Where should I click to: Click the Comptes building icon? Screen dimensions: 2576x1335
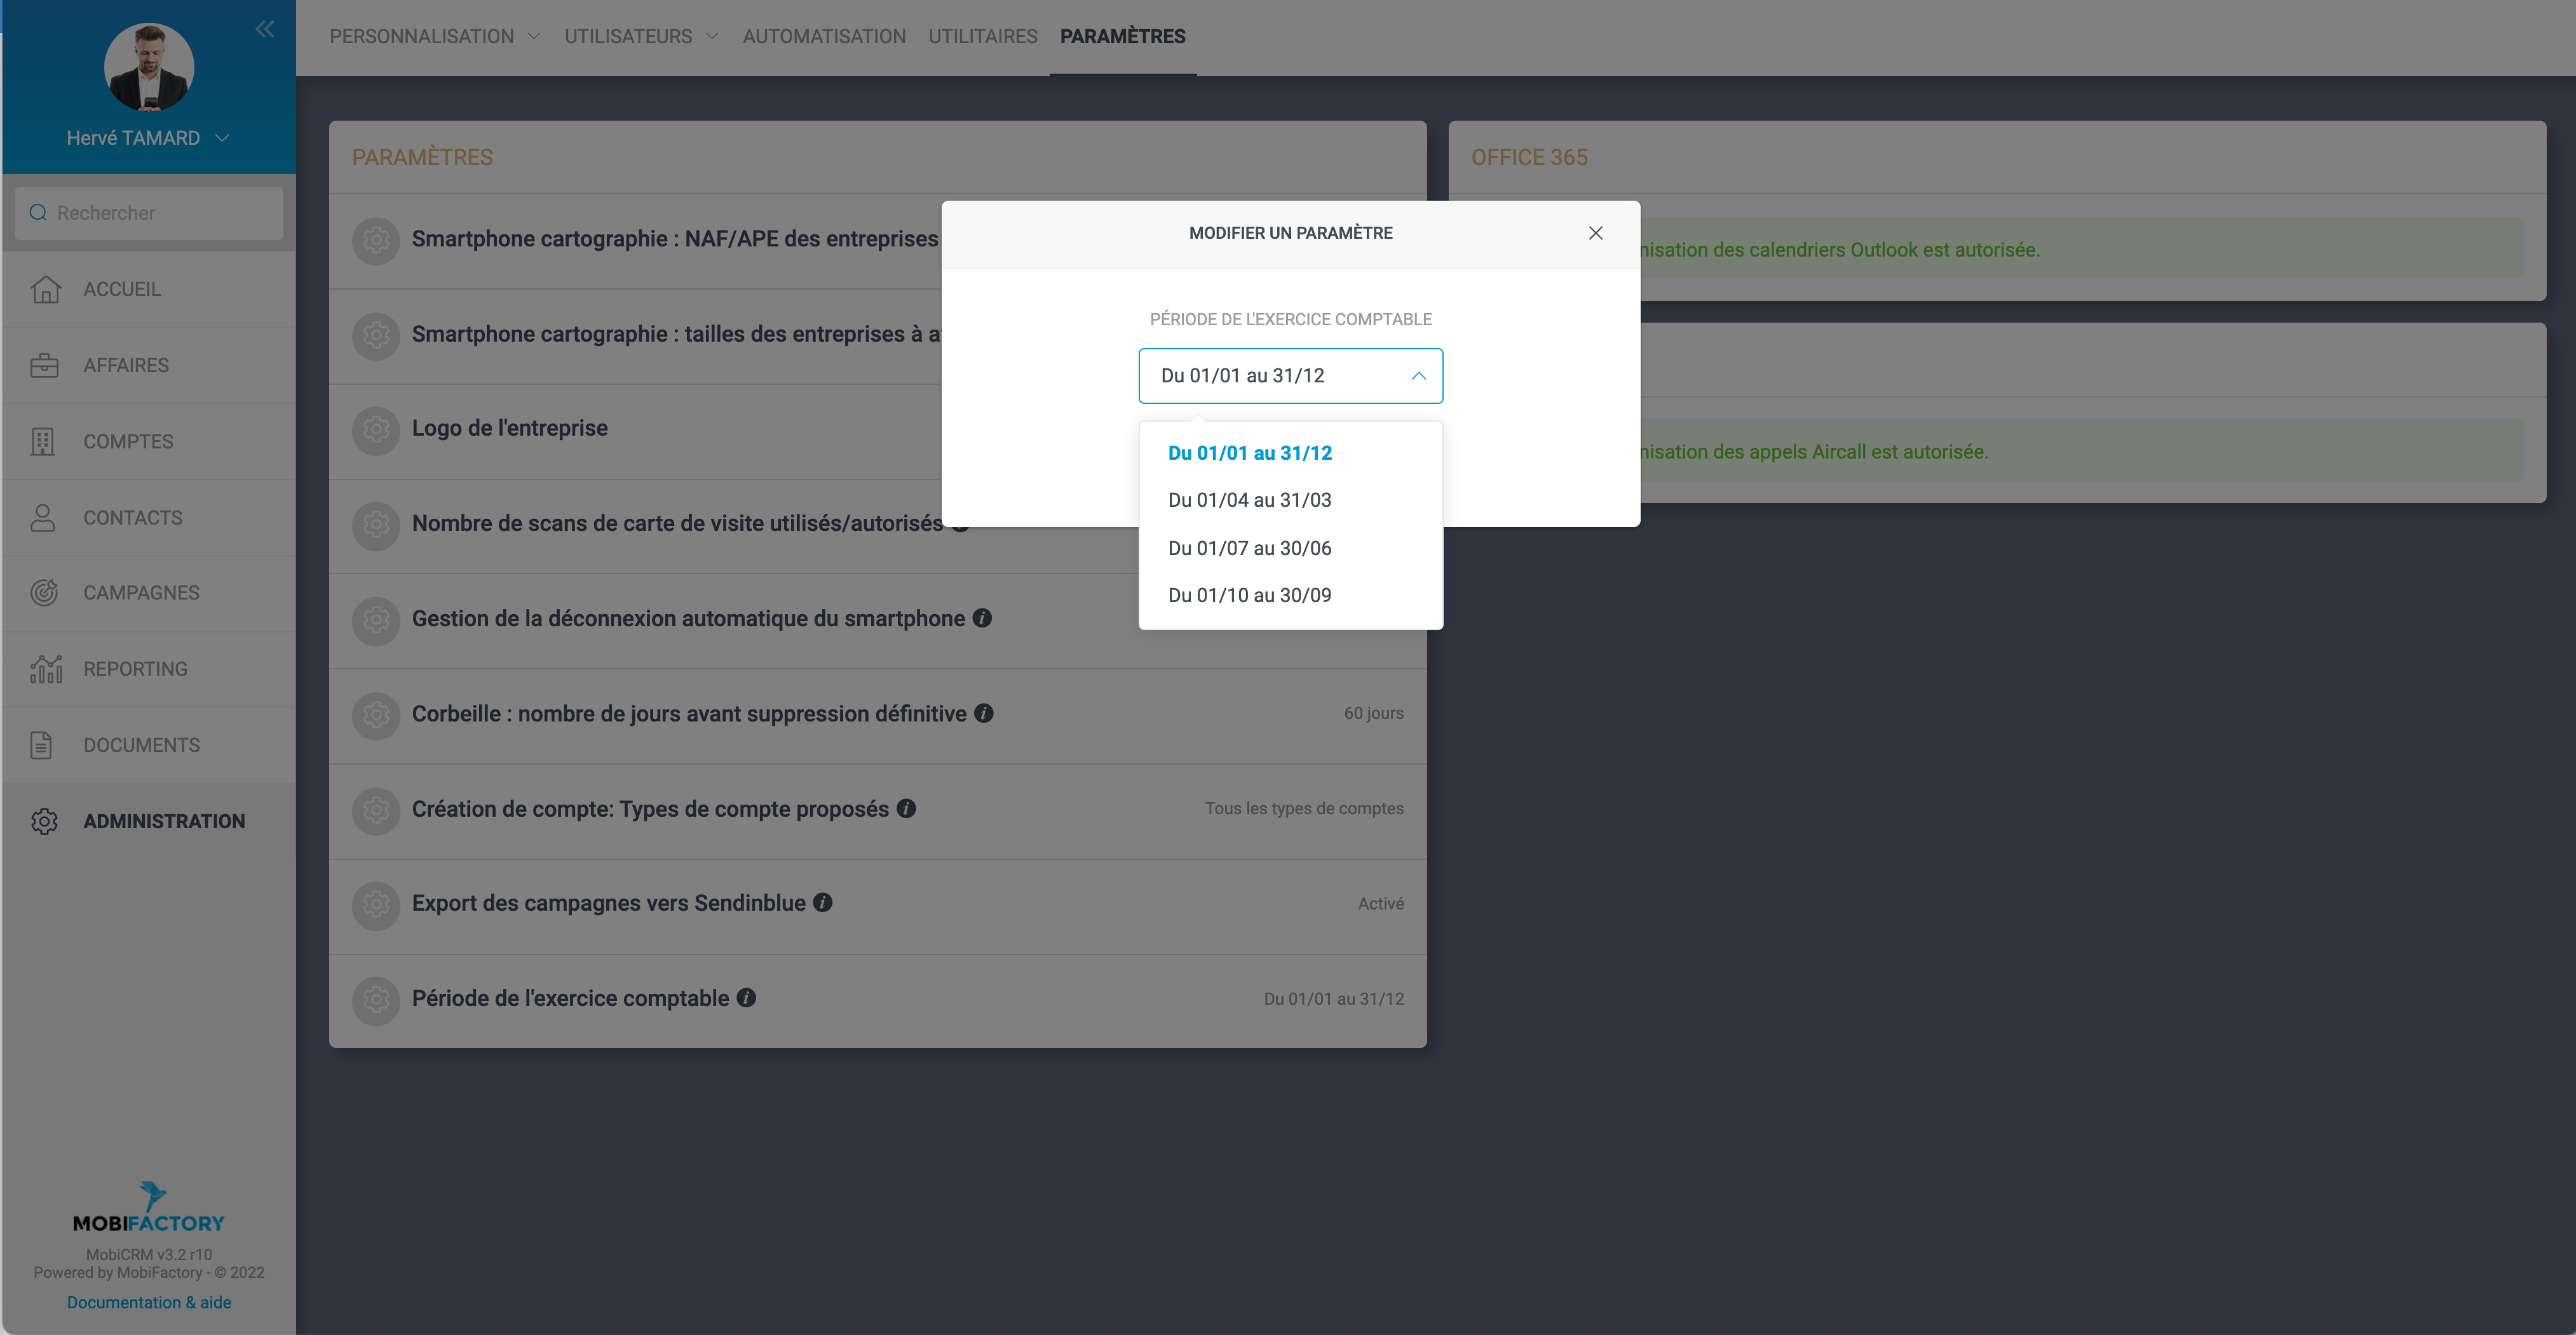tap(43, 441)
